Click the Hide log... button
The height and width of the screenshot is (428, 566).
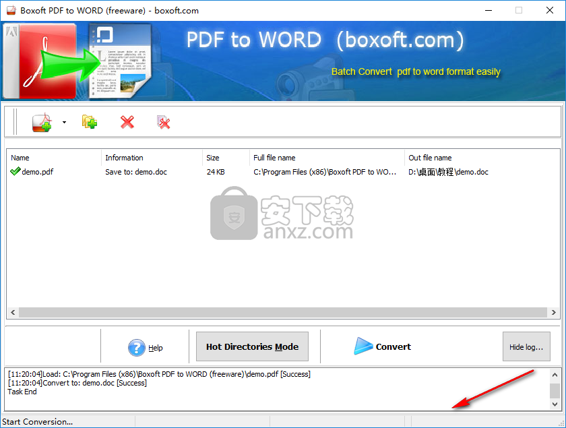tap(526, 346)
